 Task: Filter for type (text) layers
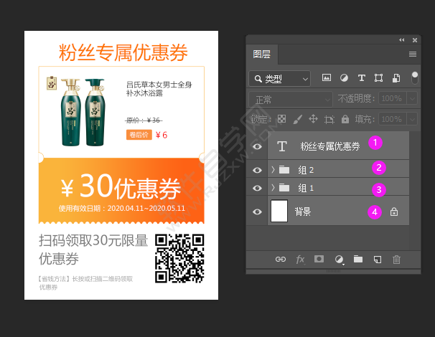coord(361,78)
